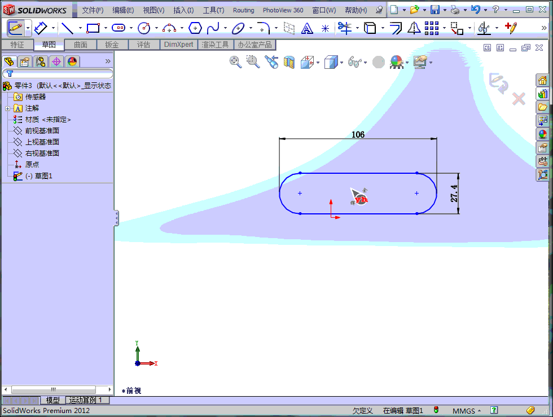553x417 pixels.
Task: Open the PropertyManager tab
Action: click(25, 62)
